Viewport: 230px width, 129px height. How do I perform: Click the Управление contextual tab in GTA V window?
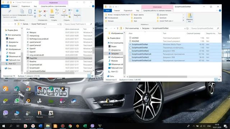[x=54, y=3]
